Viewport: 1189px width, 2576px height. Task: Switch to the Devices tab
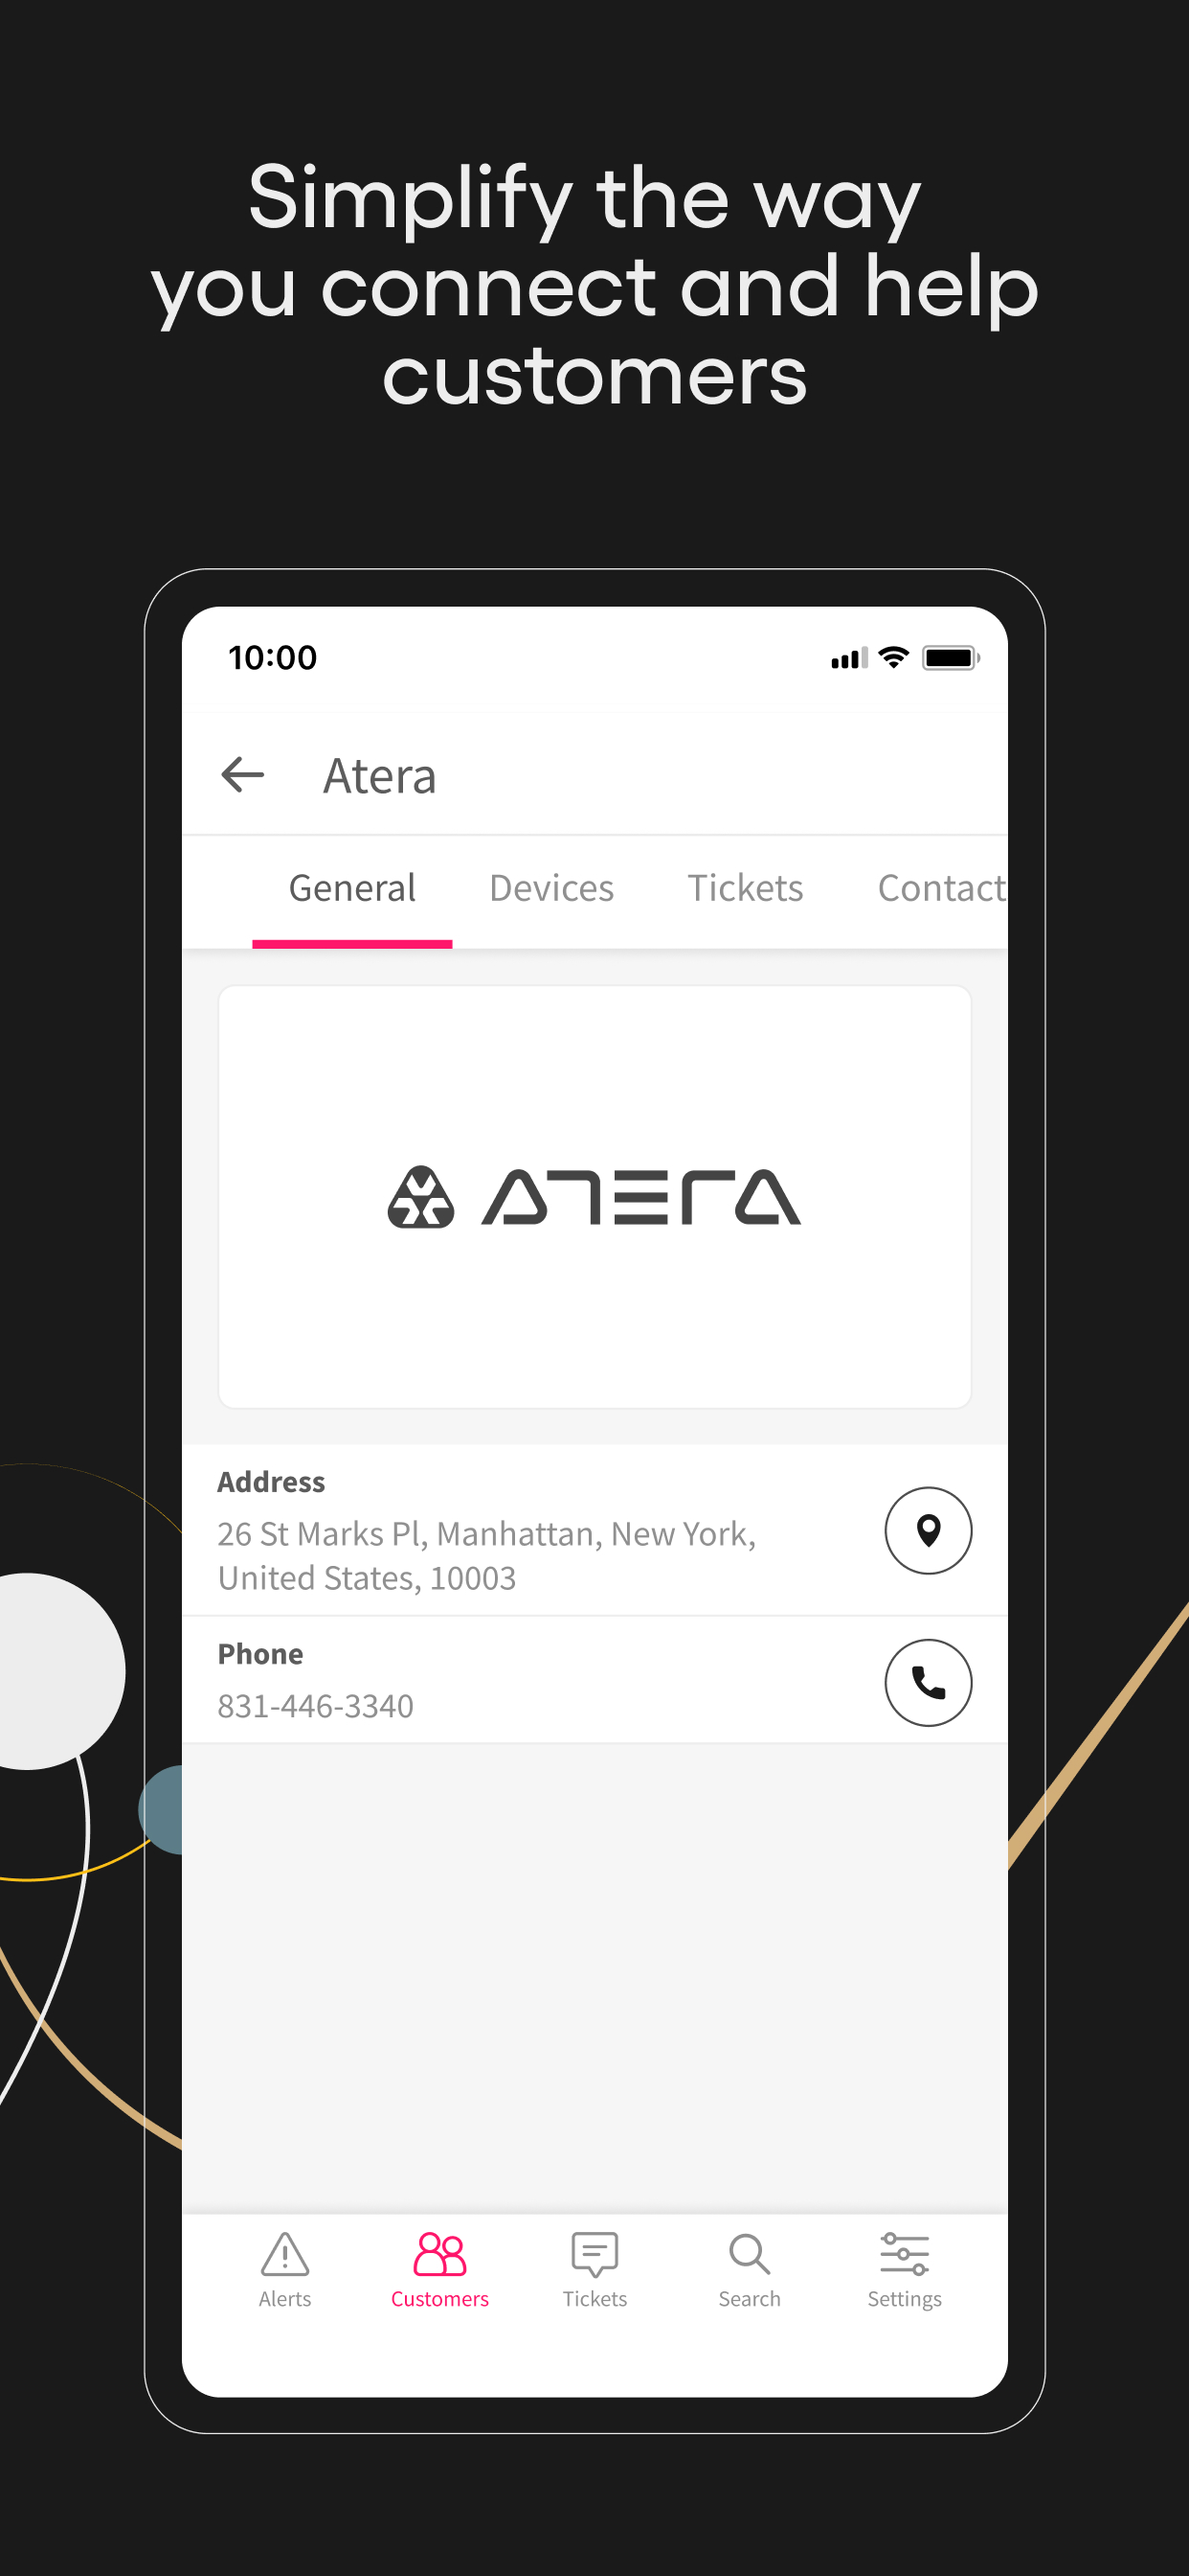551,888
